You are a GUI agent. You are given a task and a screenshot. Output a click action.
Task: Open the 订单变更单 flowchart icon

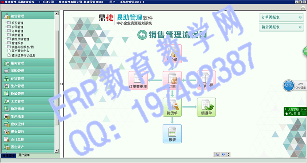[138, 80]
